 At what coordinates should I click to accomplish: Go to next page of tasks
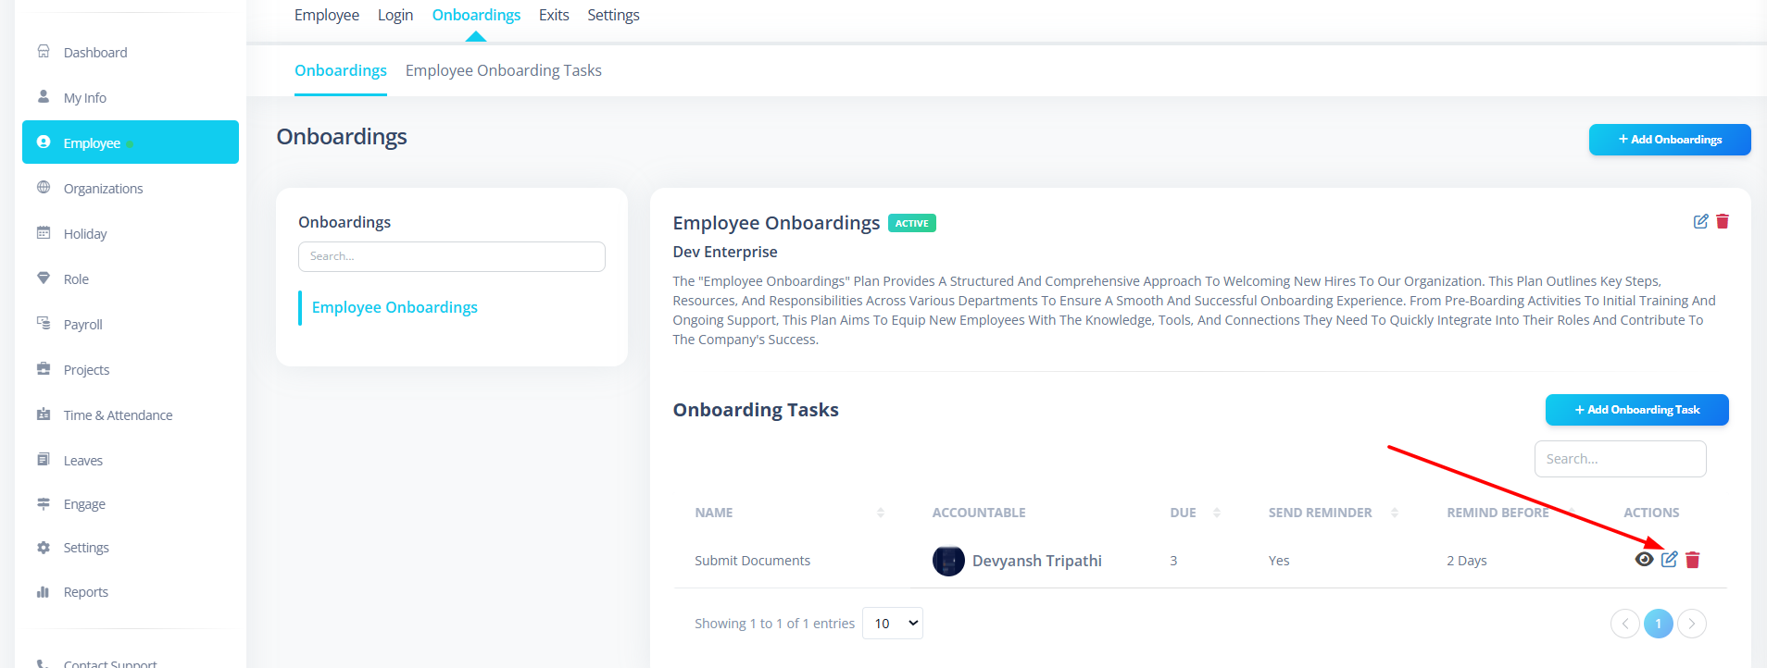click(x=1692, y=624)
